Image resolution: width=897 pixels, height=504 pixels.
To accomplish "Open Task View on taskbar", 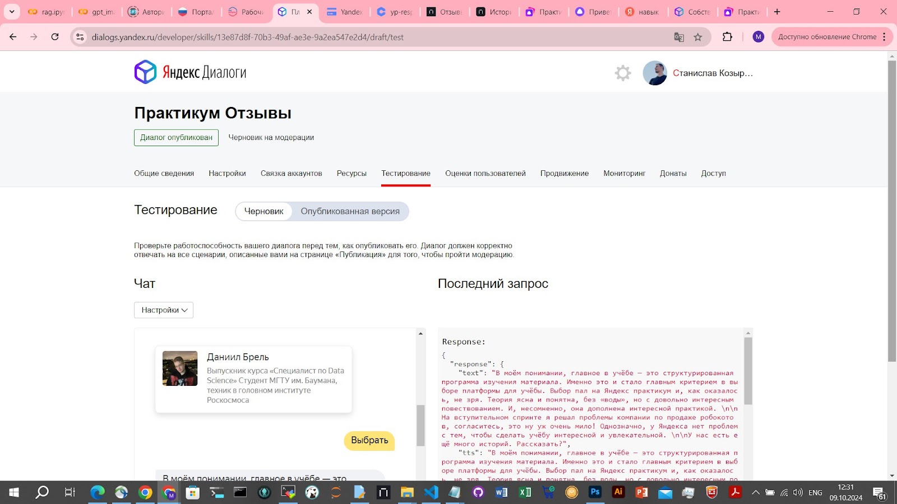I will (70, 492).
